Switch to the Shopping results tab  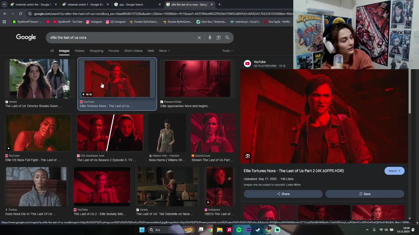pyautogui.click(x=96, y=51)
